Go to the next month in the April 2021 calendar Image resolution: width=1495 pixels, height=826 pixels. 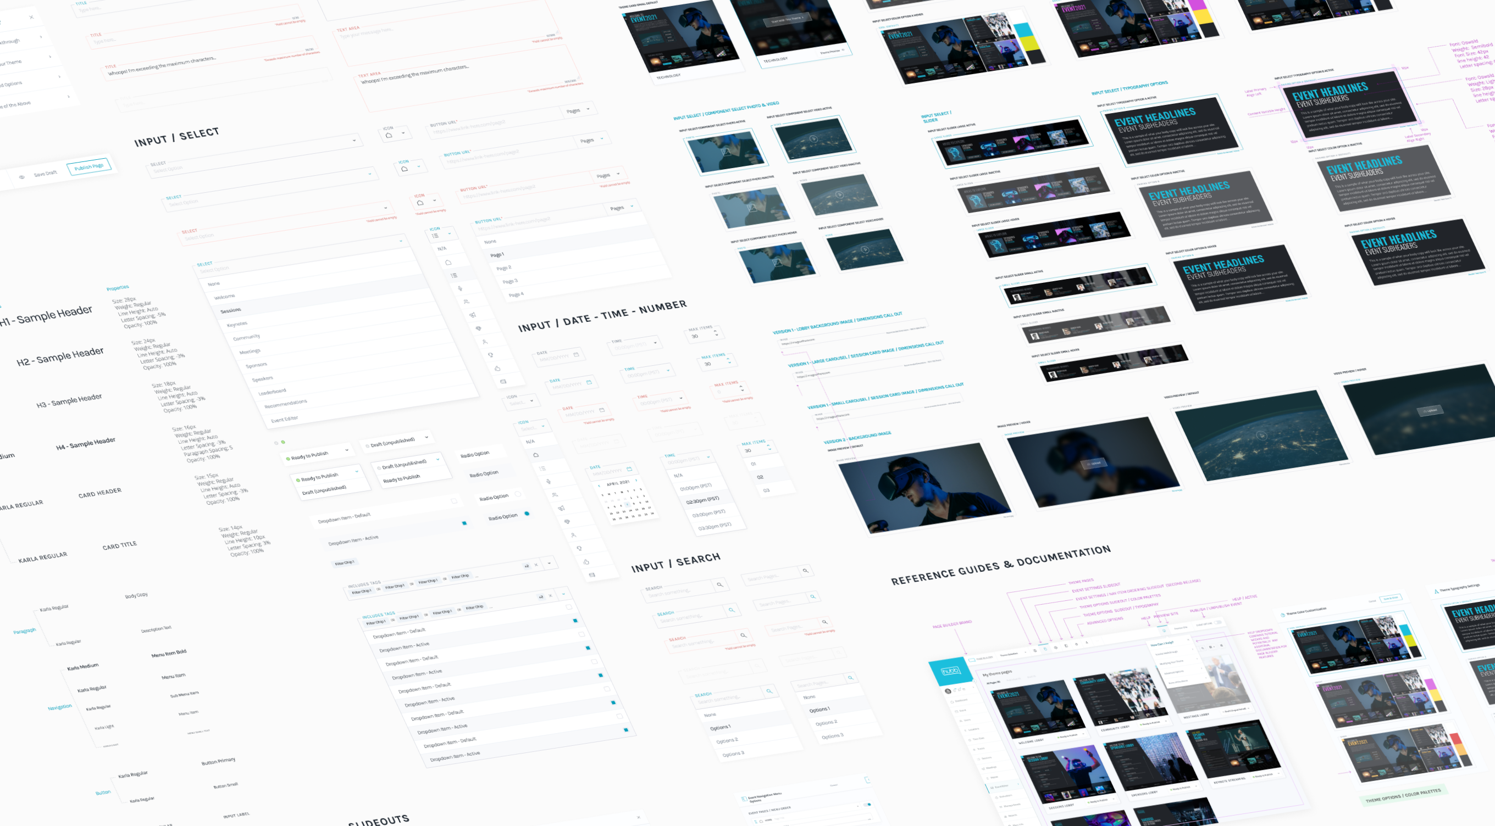(x=636, y=481)
